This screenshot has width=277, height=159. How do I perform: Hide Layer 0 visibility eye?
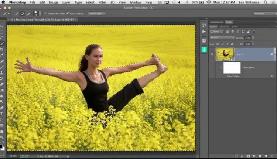[212, 54]
